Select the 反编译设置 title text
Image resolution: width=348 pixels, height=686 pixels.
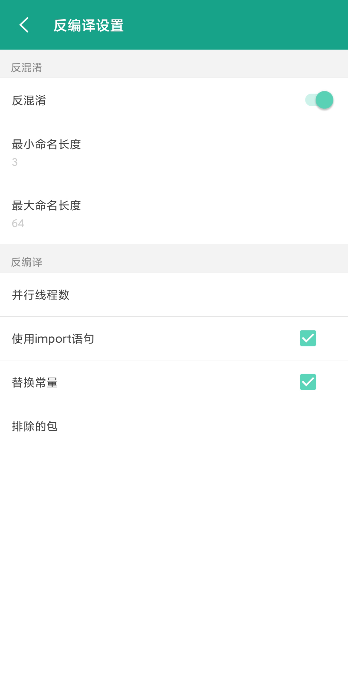point(89,26)
